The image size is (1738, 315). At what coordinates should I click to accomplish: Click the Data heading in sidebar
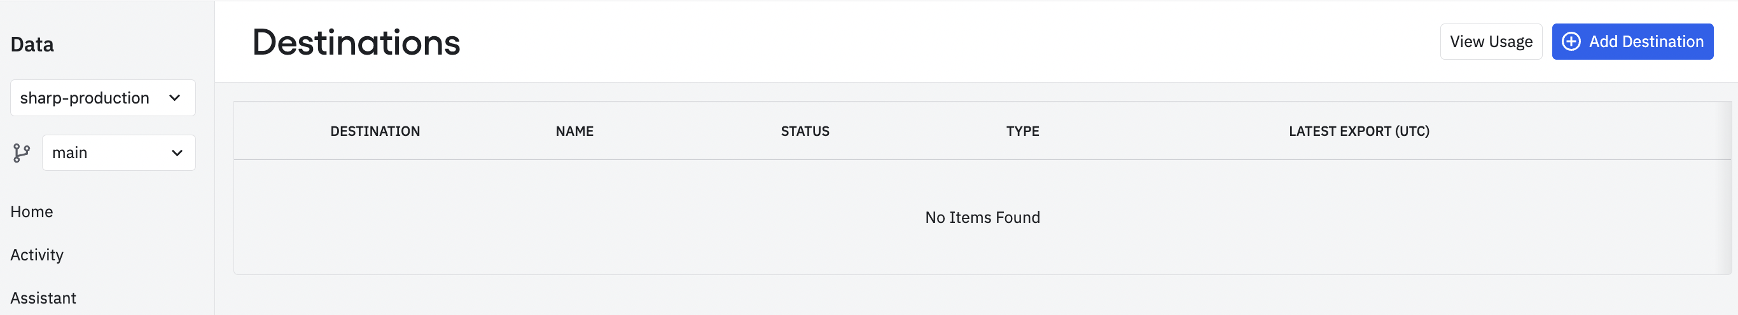pyautogui.click(x=32, y=44)
